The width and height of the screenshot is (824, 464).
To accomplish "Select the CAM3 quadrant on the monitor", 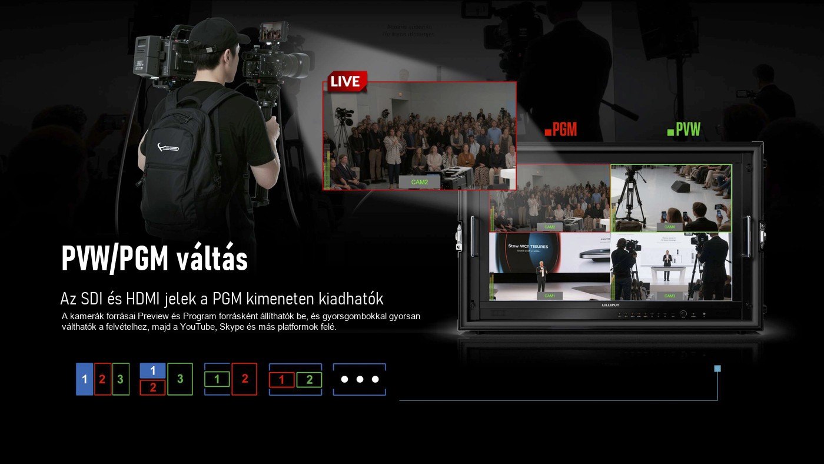I will coord(672,266).
